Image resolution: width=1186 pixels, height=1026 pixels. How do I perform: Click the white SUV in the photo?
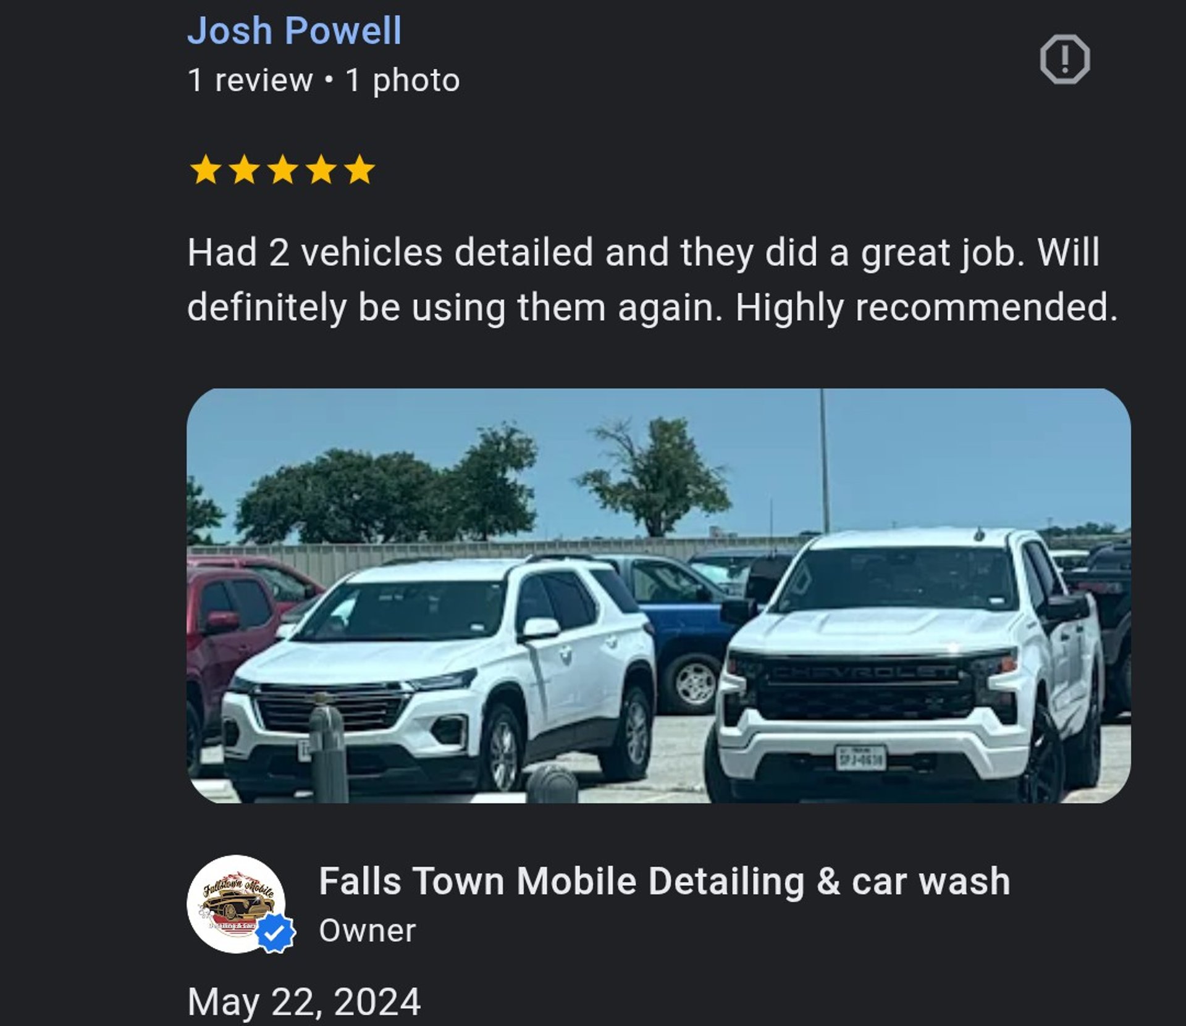pyautogui.click(x=439, y=673)
